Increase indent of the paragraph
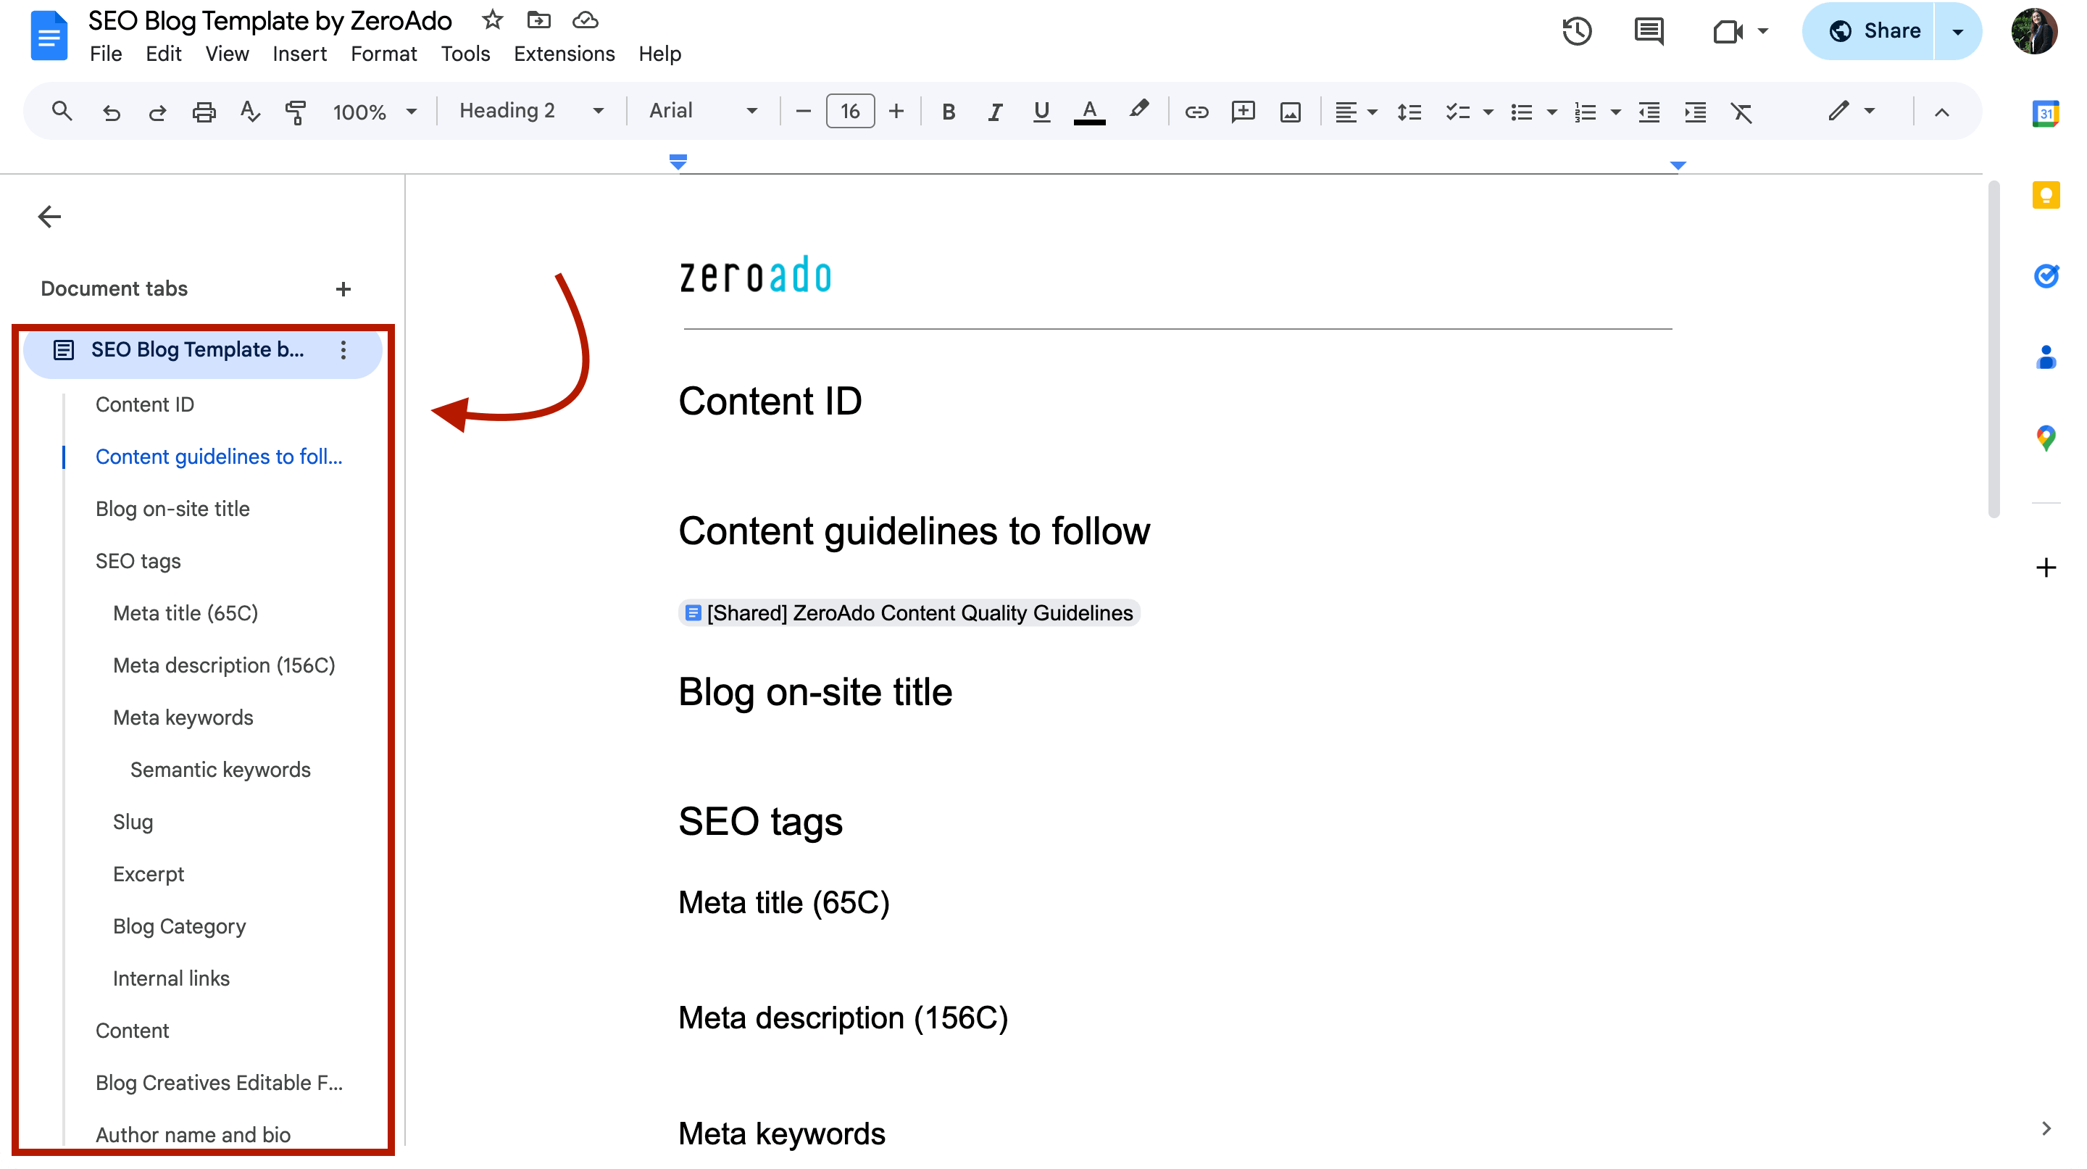 click(1695, 112)
